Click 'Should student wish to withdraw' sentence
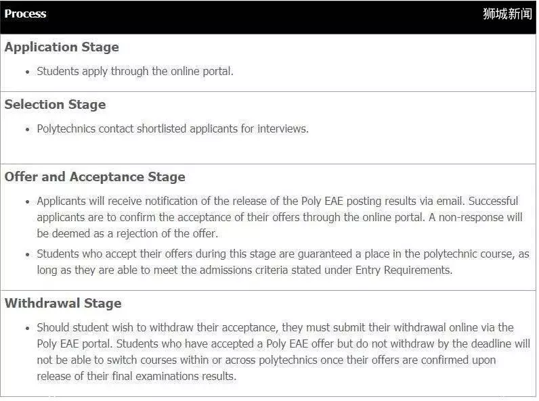Screen dimensions: 539x401 [276, 327]
